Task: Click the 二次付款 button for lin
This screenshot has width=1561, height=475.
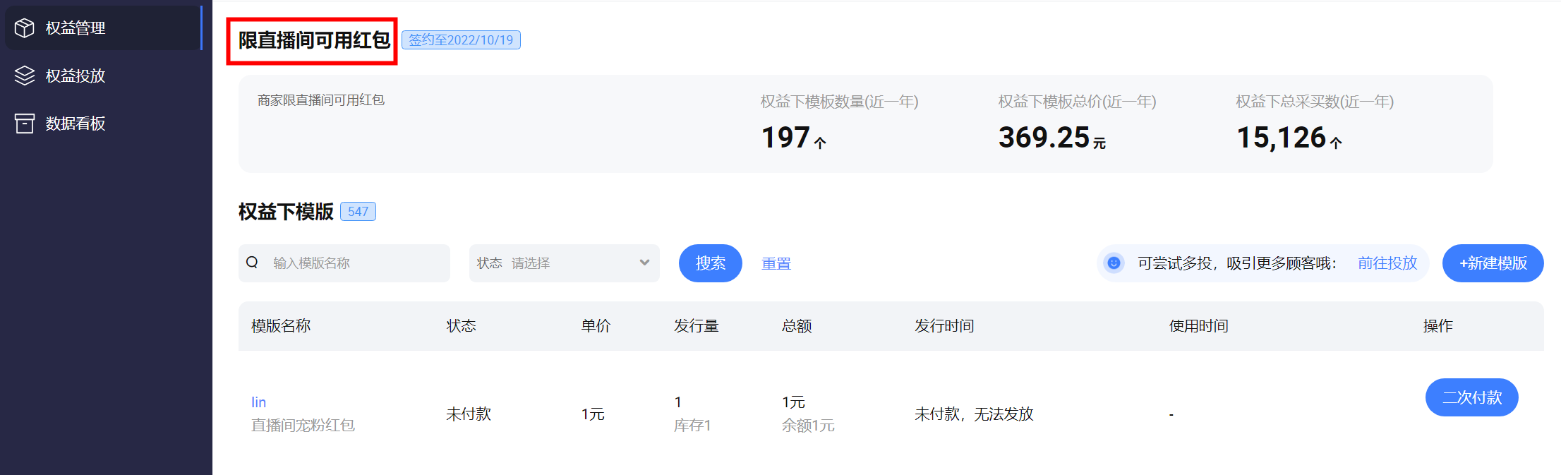Action: (x=1472, y=397)
